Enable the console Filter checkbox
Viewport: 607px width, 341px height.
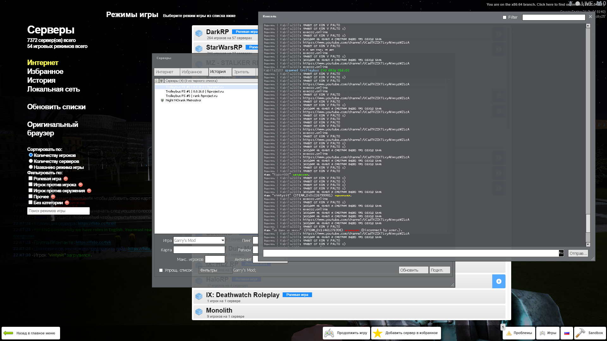(x=505, y=17)
